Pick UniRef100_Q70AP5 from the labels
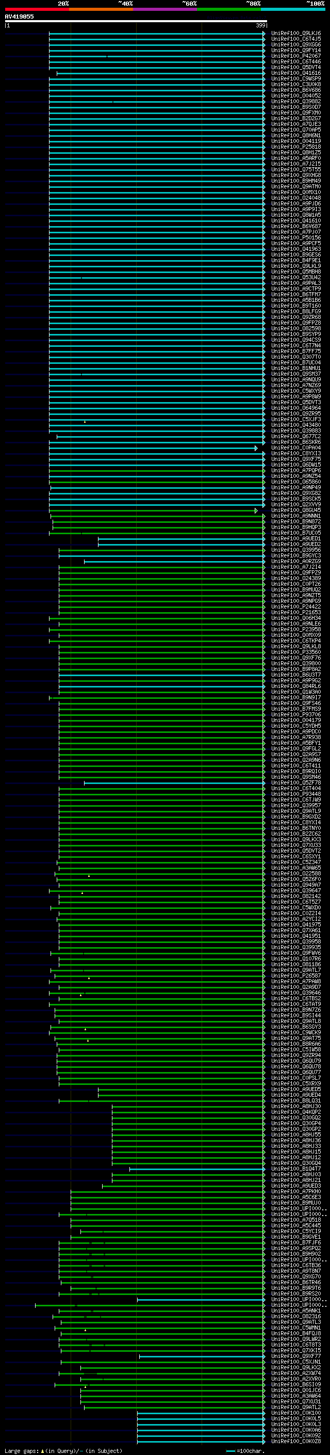 296,130
